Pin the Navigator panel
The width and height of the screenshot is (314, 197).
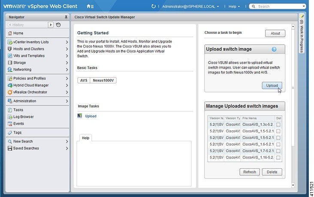[66, 17]
